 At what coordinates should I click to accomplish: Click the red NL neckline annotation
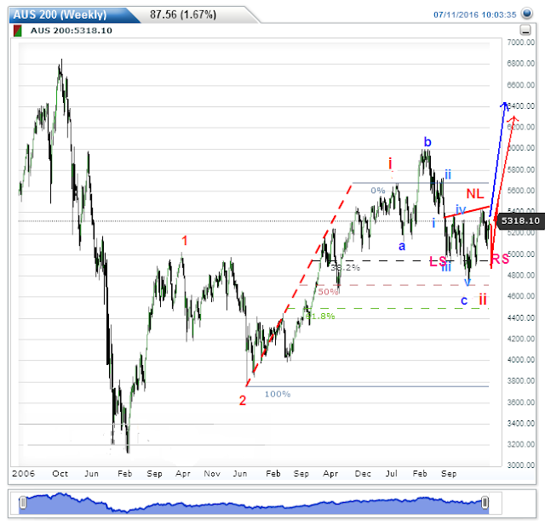point(475,194)
